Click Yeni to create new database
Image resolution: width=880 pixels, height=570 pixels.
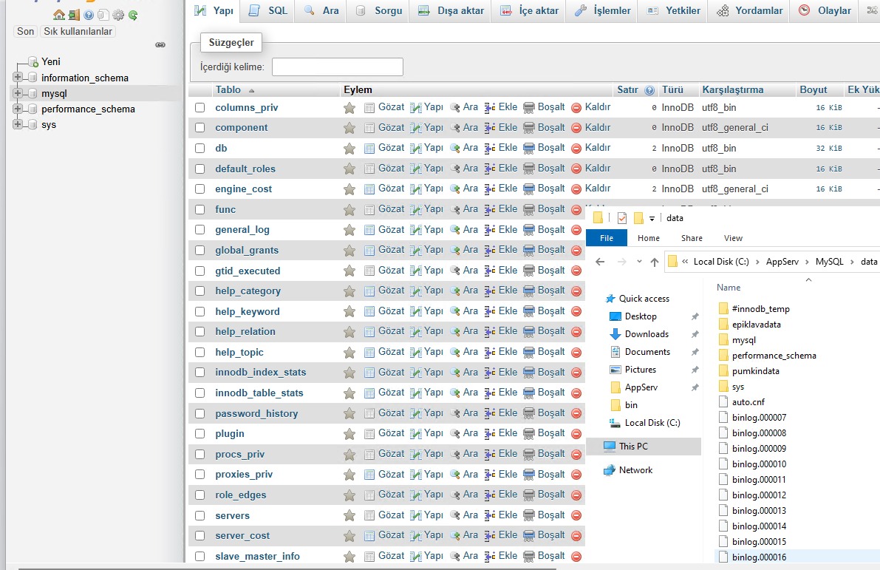[x=50, y=62]
